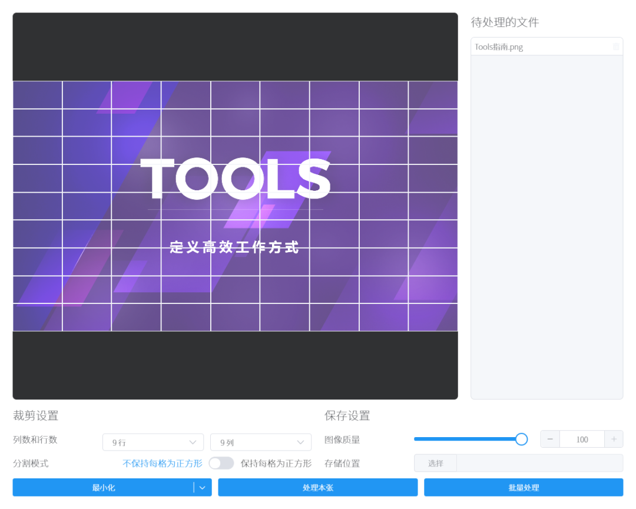Click the 最小化 button
Screen dimensions: 636x509
click(103, 487)
